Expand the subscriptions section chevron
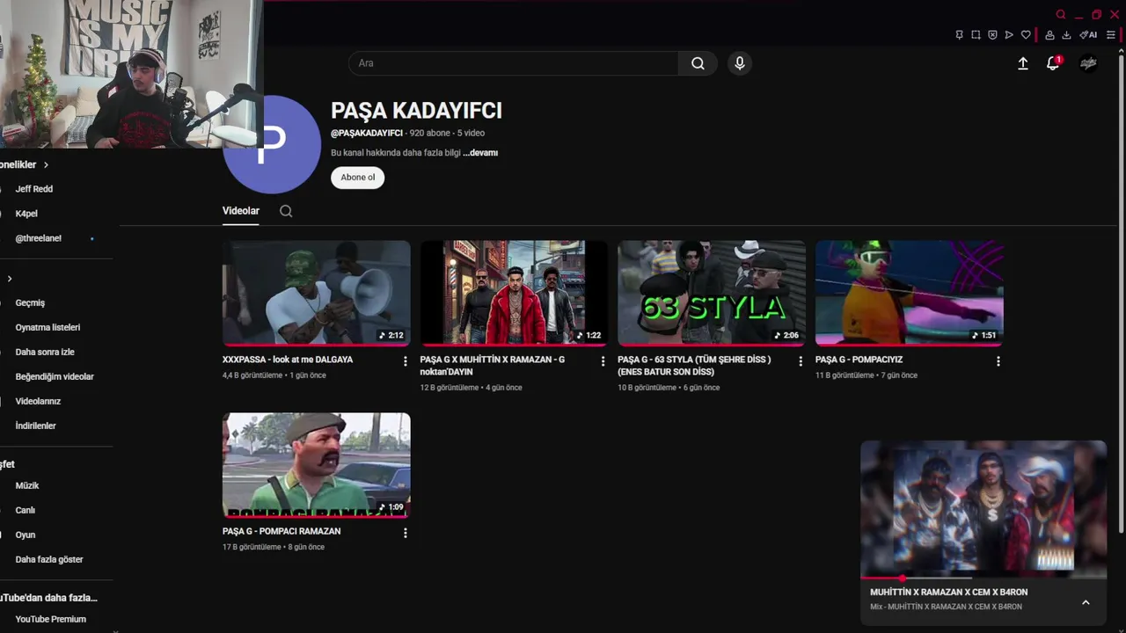Image resolution: width=1126 pixels, height=633 pixels. (x=46, y=164)
